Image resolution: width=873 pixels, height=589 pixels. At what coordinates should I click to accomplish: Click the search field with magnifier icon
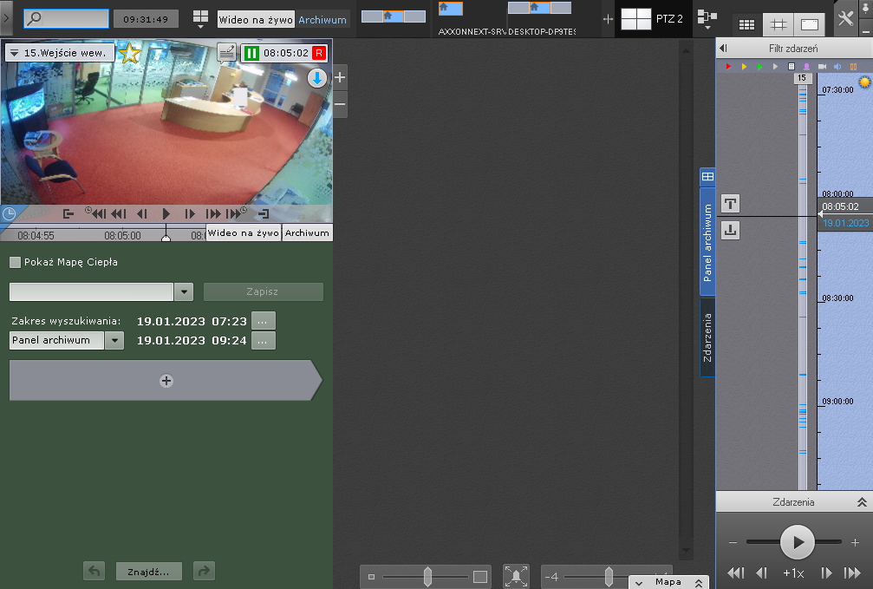66,18
